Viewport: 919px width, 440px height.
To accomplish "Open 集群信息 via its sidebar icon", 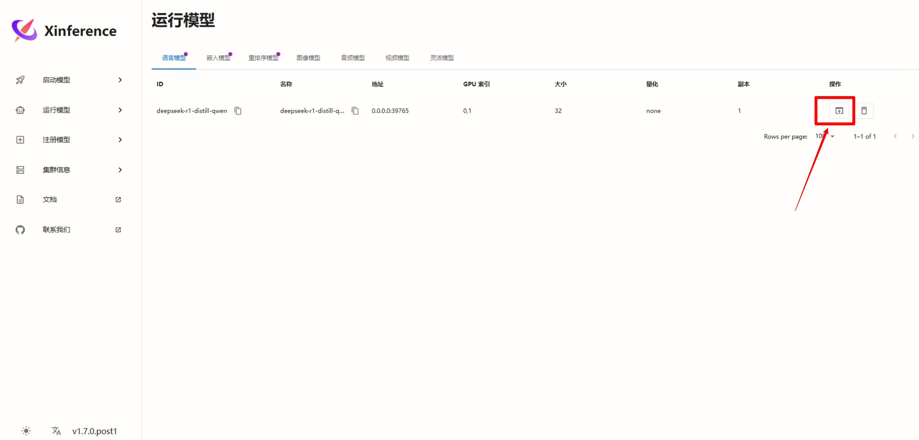I will (20, 170).
